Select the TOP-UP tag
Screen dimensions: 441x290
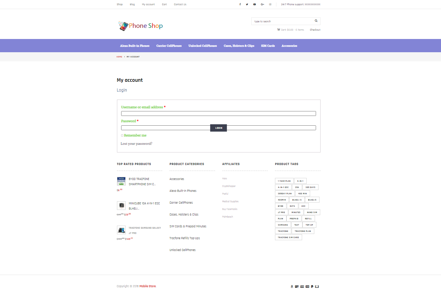(x=309, y=225)
